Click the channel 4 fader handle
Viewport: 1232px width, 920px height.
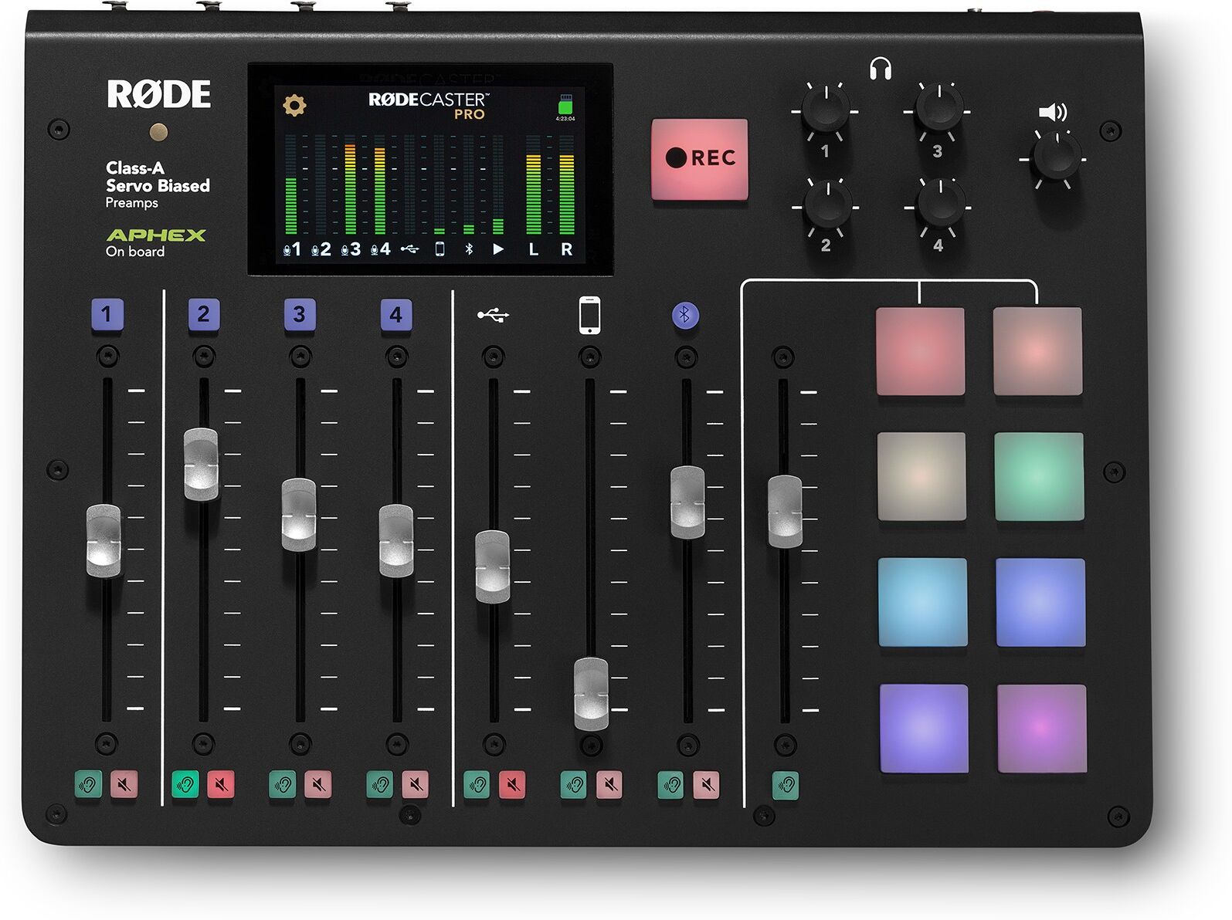pos(396,540)
